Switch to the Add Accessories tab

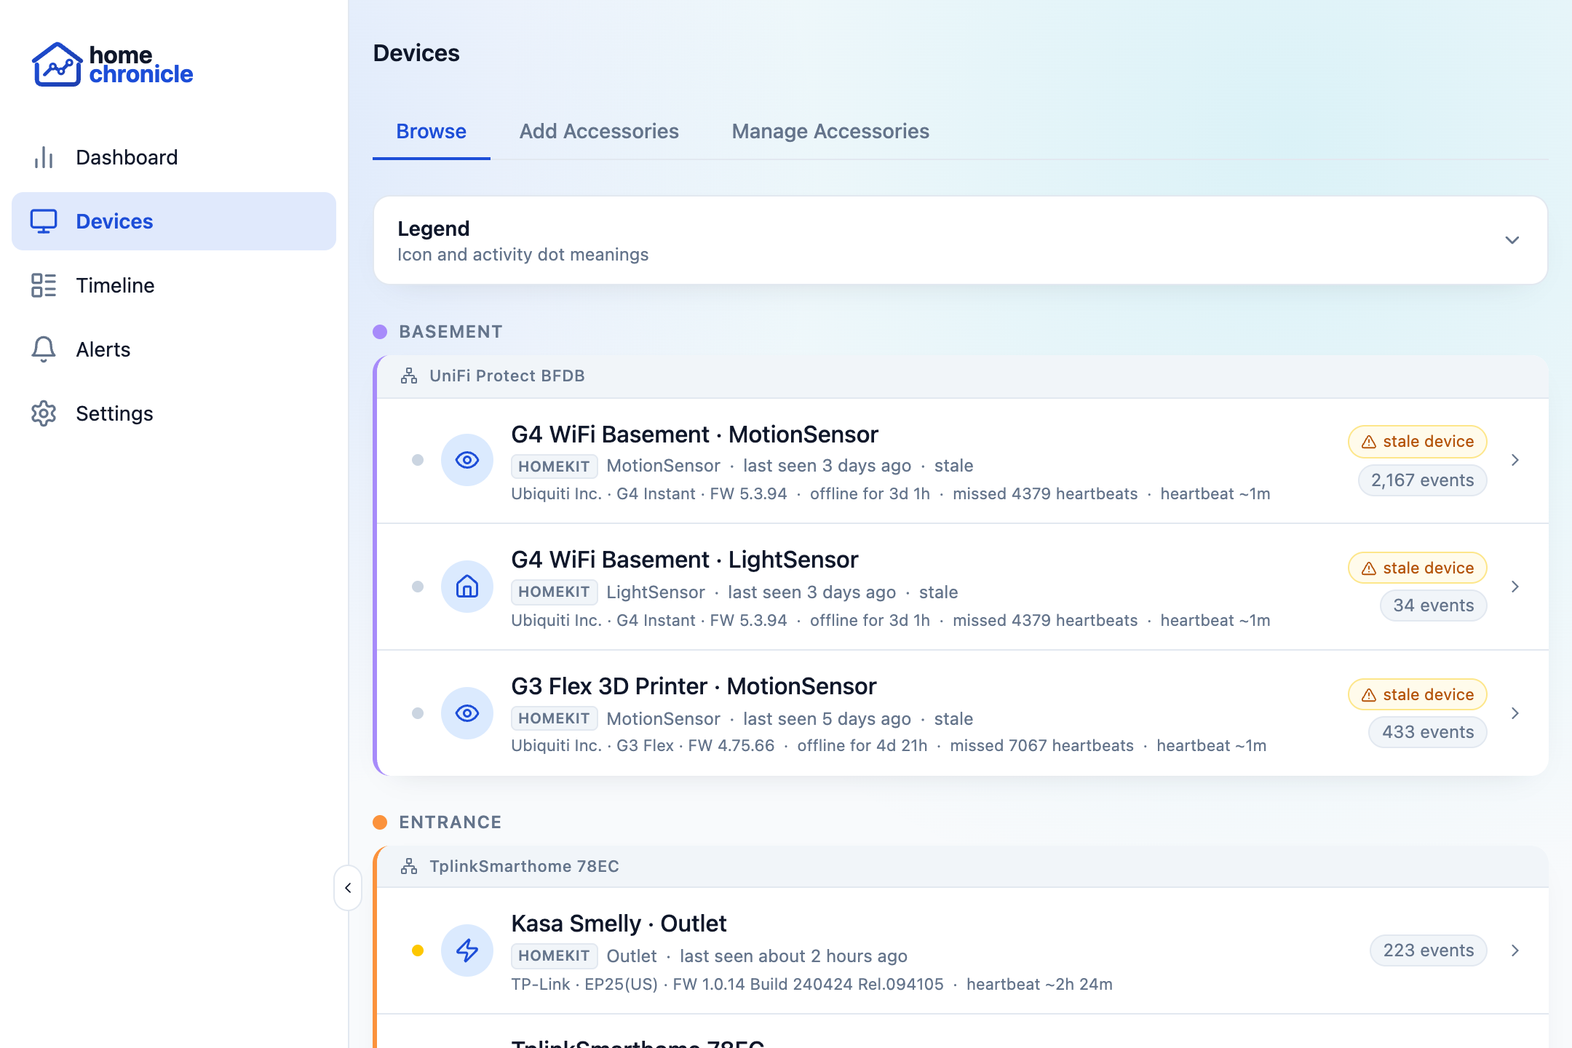(x=599, y=131)
